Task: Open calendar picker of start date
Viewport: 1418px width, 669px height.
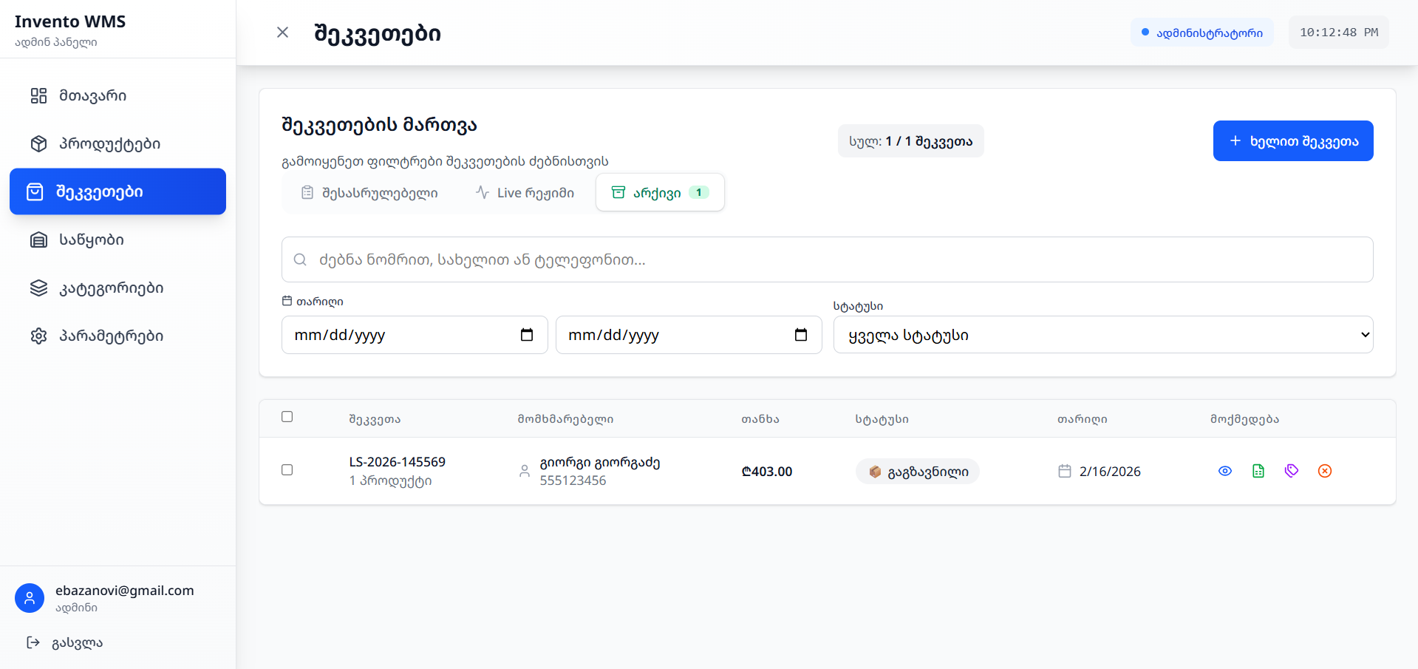Action: click(x=527, y=335)
